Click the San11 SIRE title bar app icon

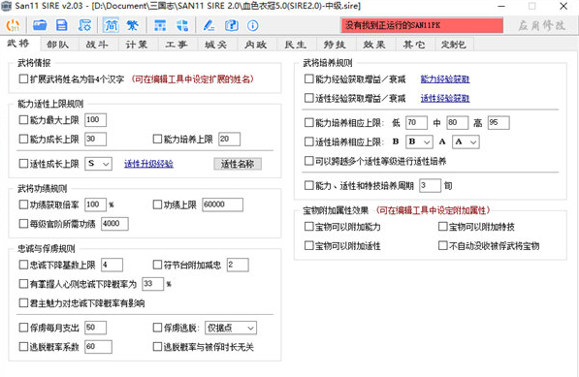pos(6,6)
